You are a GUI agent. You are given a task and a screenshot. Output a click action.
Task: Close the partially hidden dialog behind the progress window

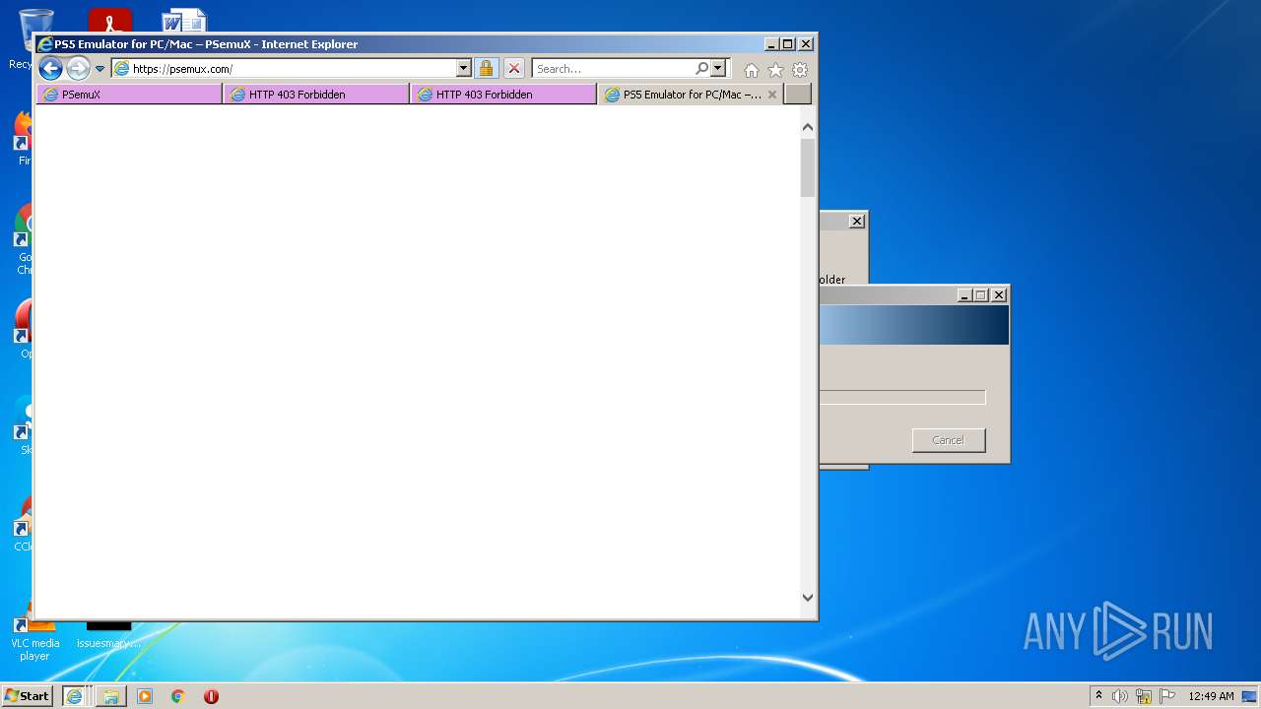click(x=857, y=222)
